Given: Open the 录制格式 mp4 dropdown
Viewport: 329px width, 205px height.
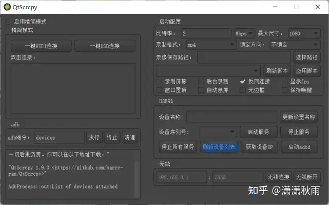Looking at the screenshot, I should click(x=211, y=45).
